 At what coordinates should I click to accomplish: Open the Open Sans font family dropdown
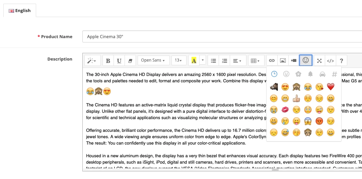coord(153,61)
